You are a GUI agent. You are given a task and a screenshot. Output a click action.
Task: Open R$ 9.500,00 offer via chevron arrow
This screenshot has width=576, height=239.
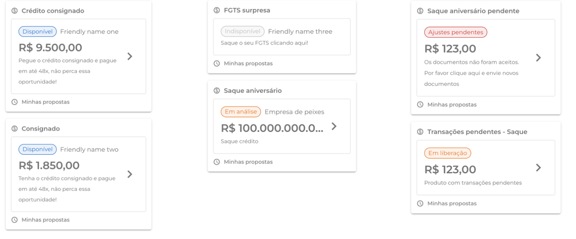130,56
